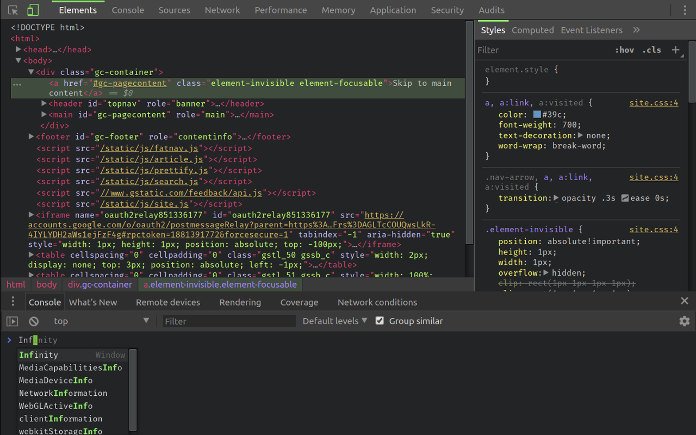Toggle the :hov element state panel
The height and width of the screenshot is (435, 696).
point(624,49)
